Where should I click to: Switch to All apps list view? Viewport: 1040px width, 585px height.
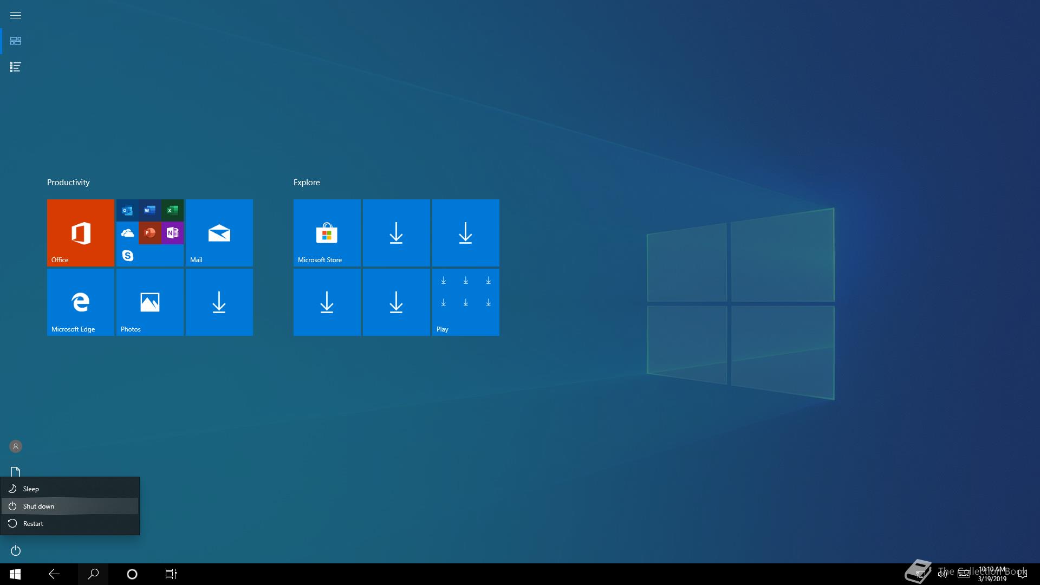pyautogui.click(x=16, y=67)
